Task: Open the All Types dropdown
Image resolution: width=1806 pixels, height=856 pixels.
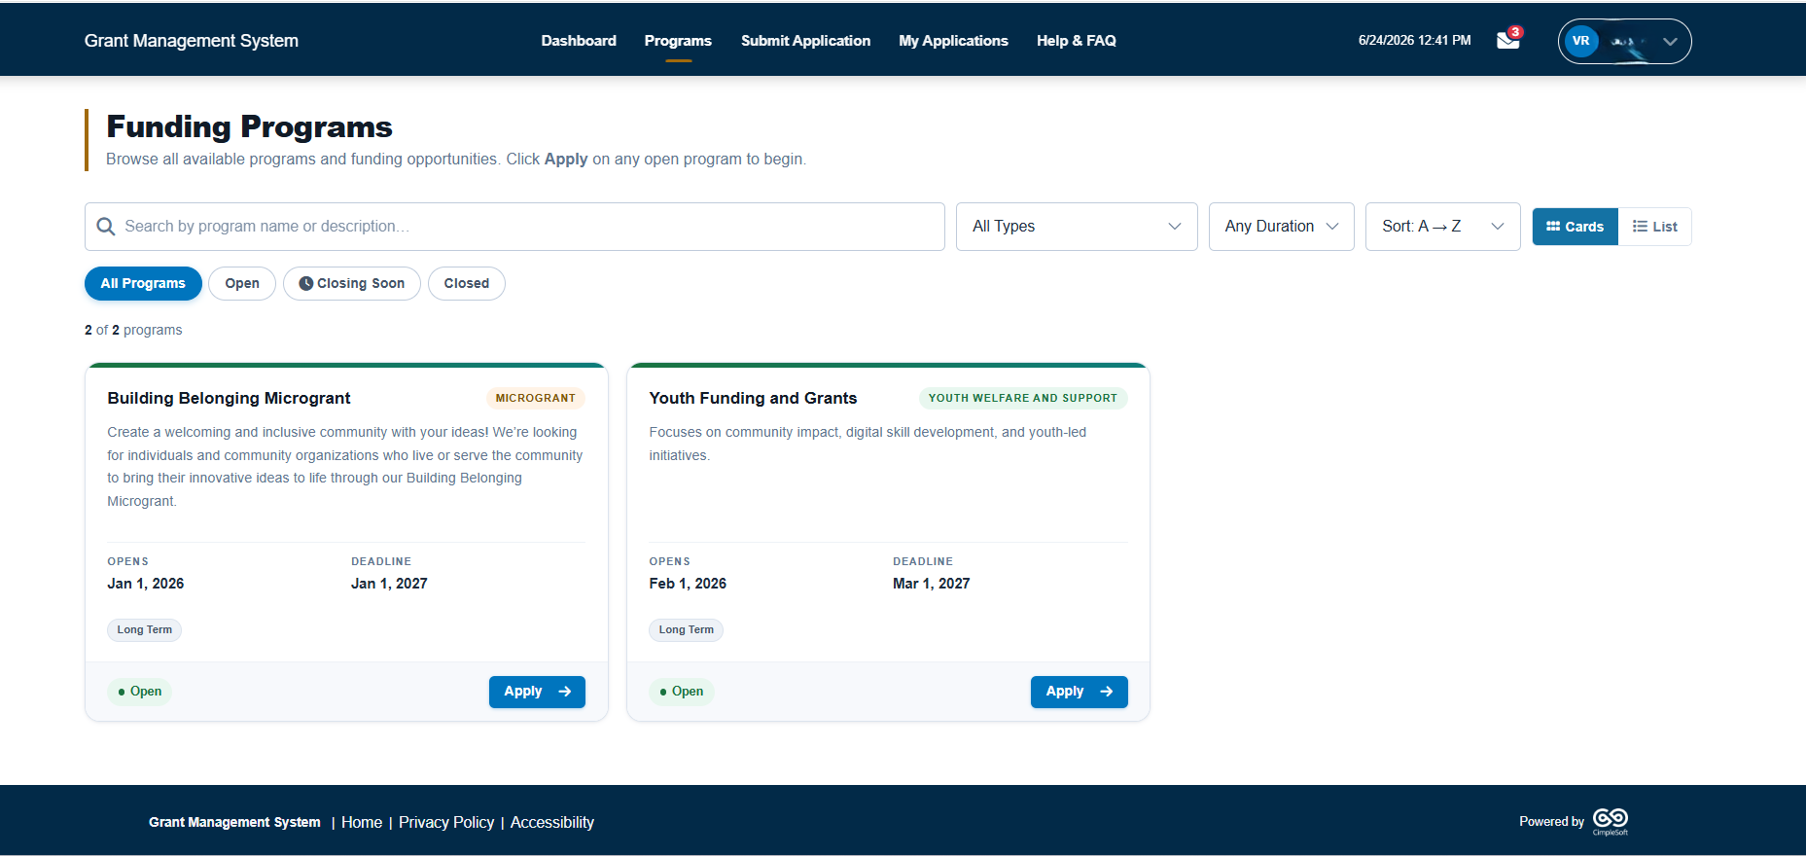Action: (x=1077, y=227)
